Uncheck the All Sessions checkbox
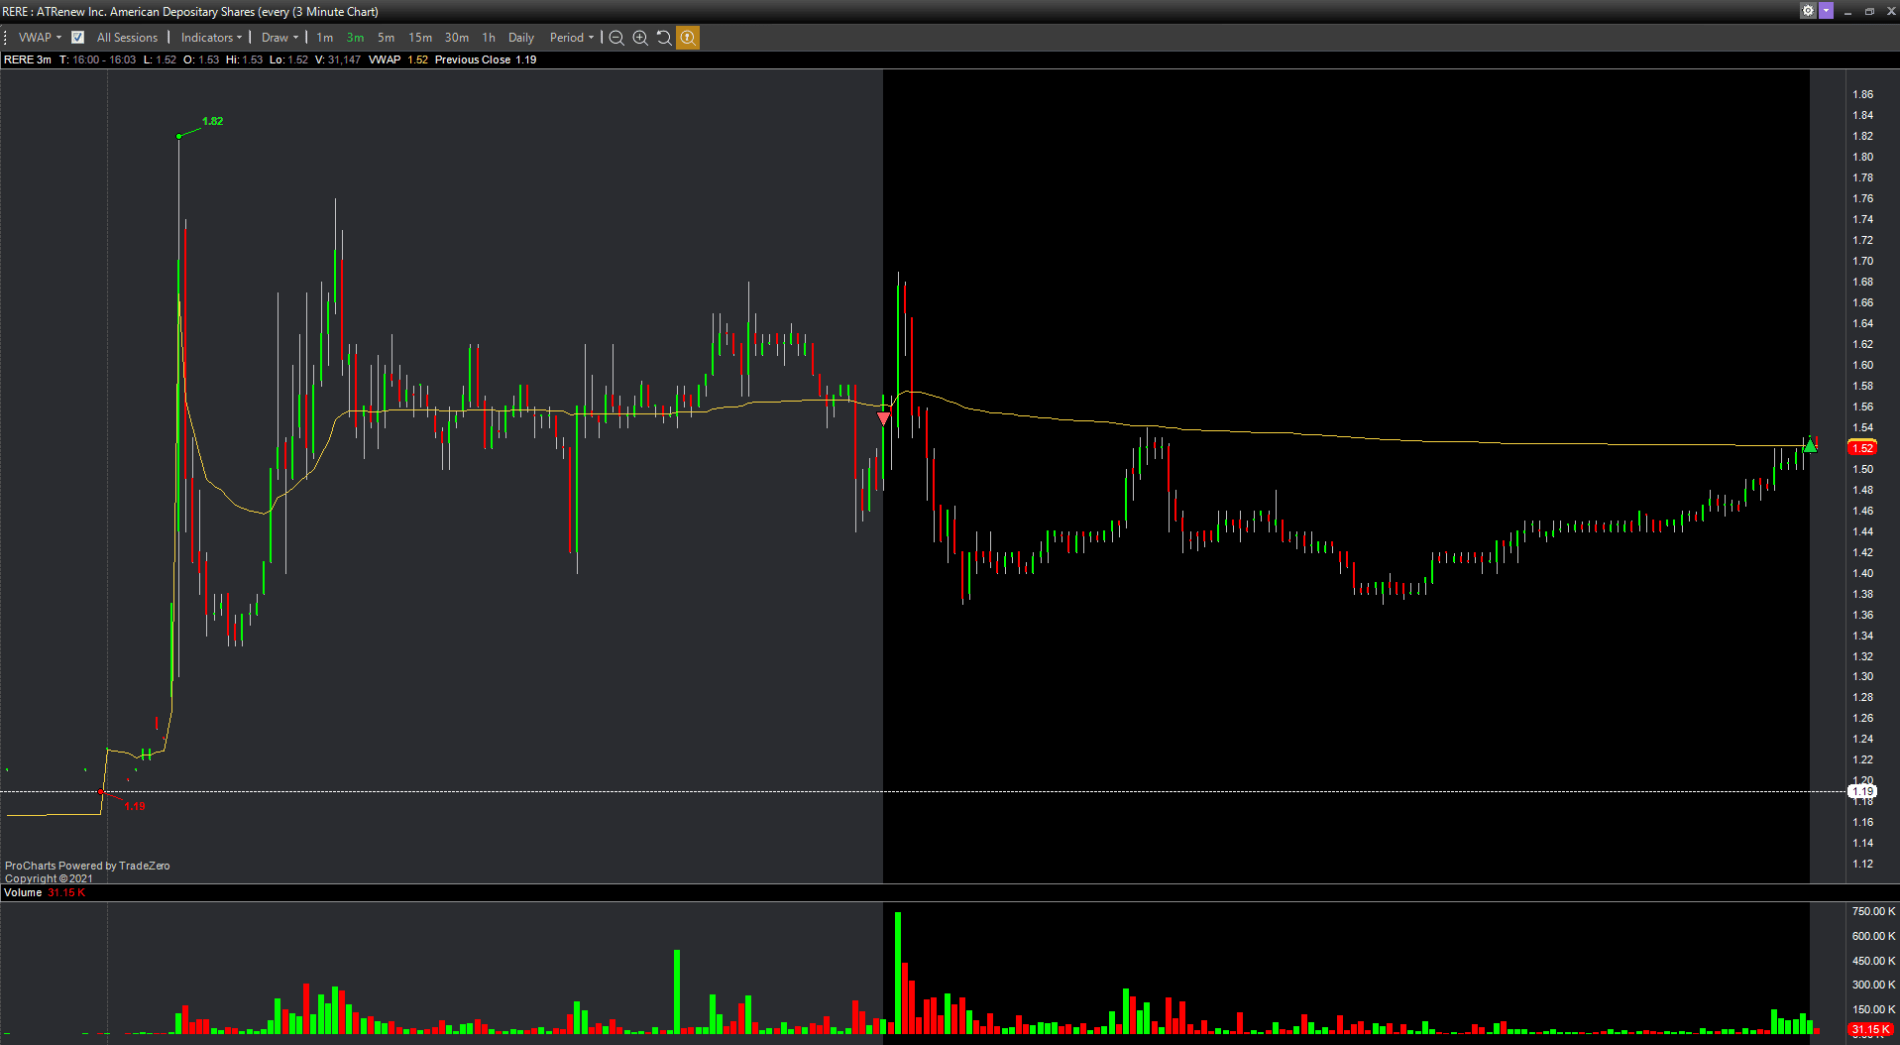 coord(77,38)
